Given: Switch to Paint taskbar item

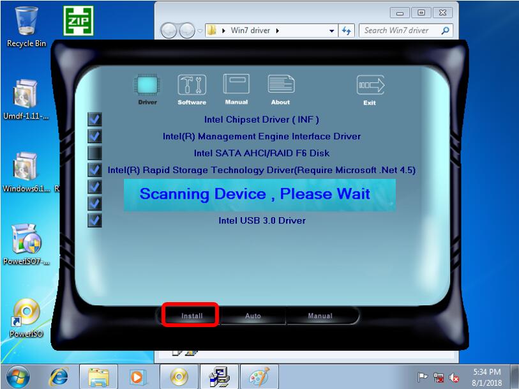Looking at the screenshot, I should point(259,377).
